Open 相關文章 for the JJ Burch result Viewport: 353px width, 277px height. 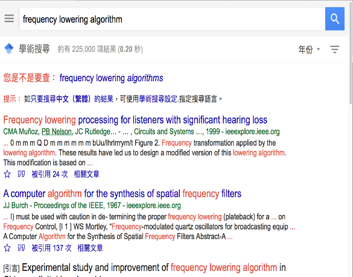pyautogui.click(x=90, y=248)
